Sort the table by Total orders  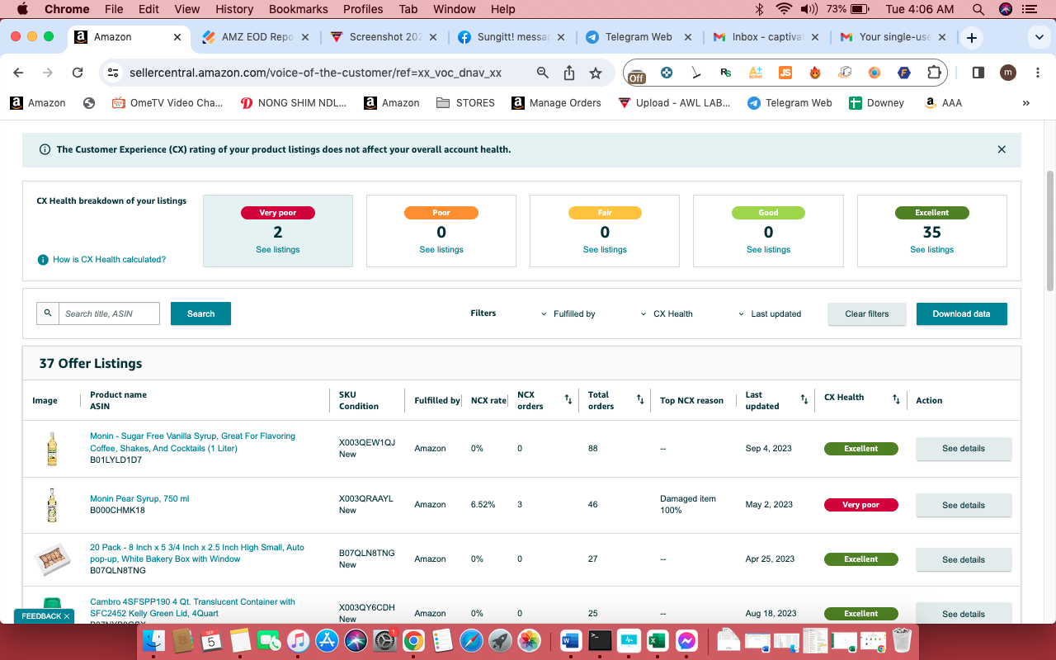(x=640, y=400)
